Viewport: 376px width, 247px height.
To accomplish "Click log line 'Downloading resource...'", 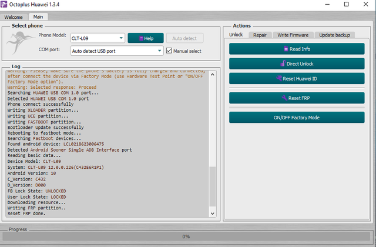I will [36, 202].
